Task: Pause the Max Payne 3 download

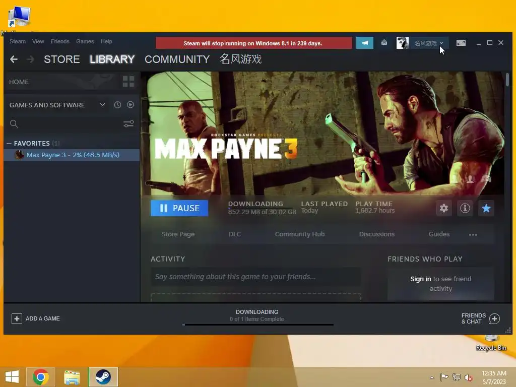Action: click(x=179, y=208)
